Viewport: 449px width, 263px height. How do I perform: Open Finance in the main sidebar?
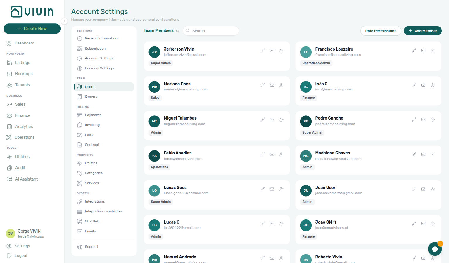pyautogui.click(x=19, y=115)
